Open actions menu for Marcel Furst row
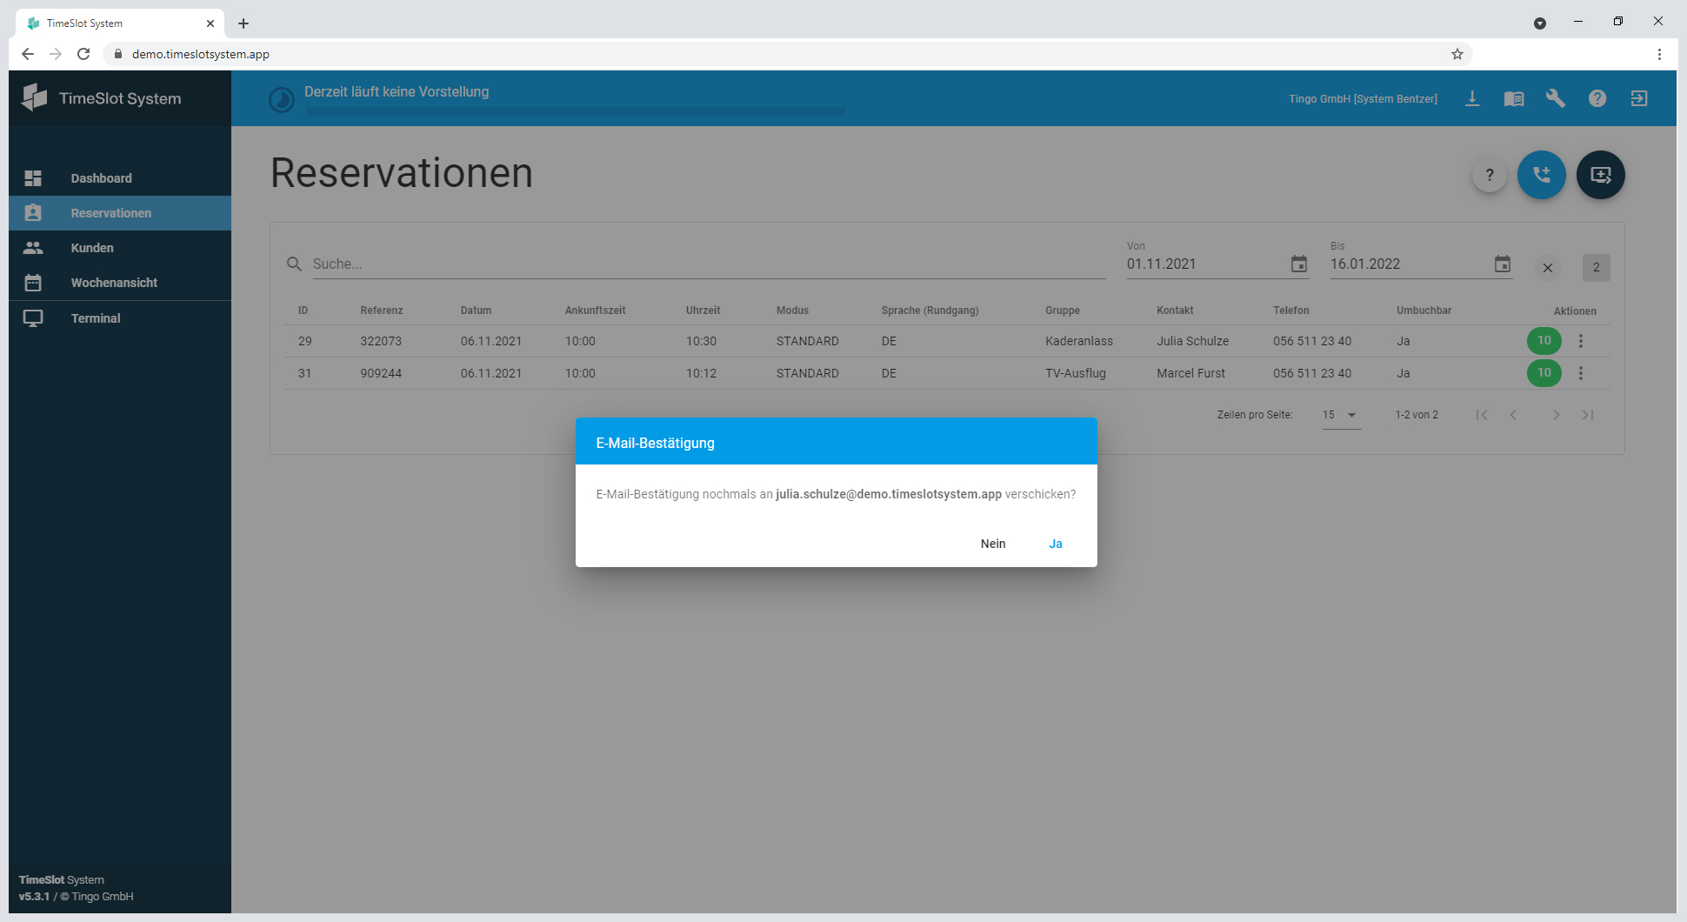This screenshot has width=1687, height=922. pyautogui.click(x=1580, y=373)
